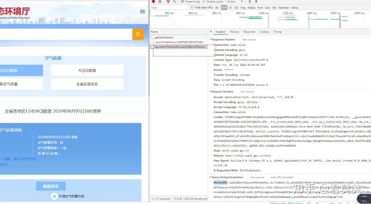371x204 pixels.
Task: Select the getUserSession request row
Action: pos(179,38)
